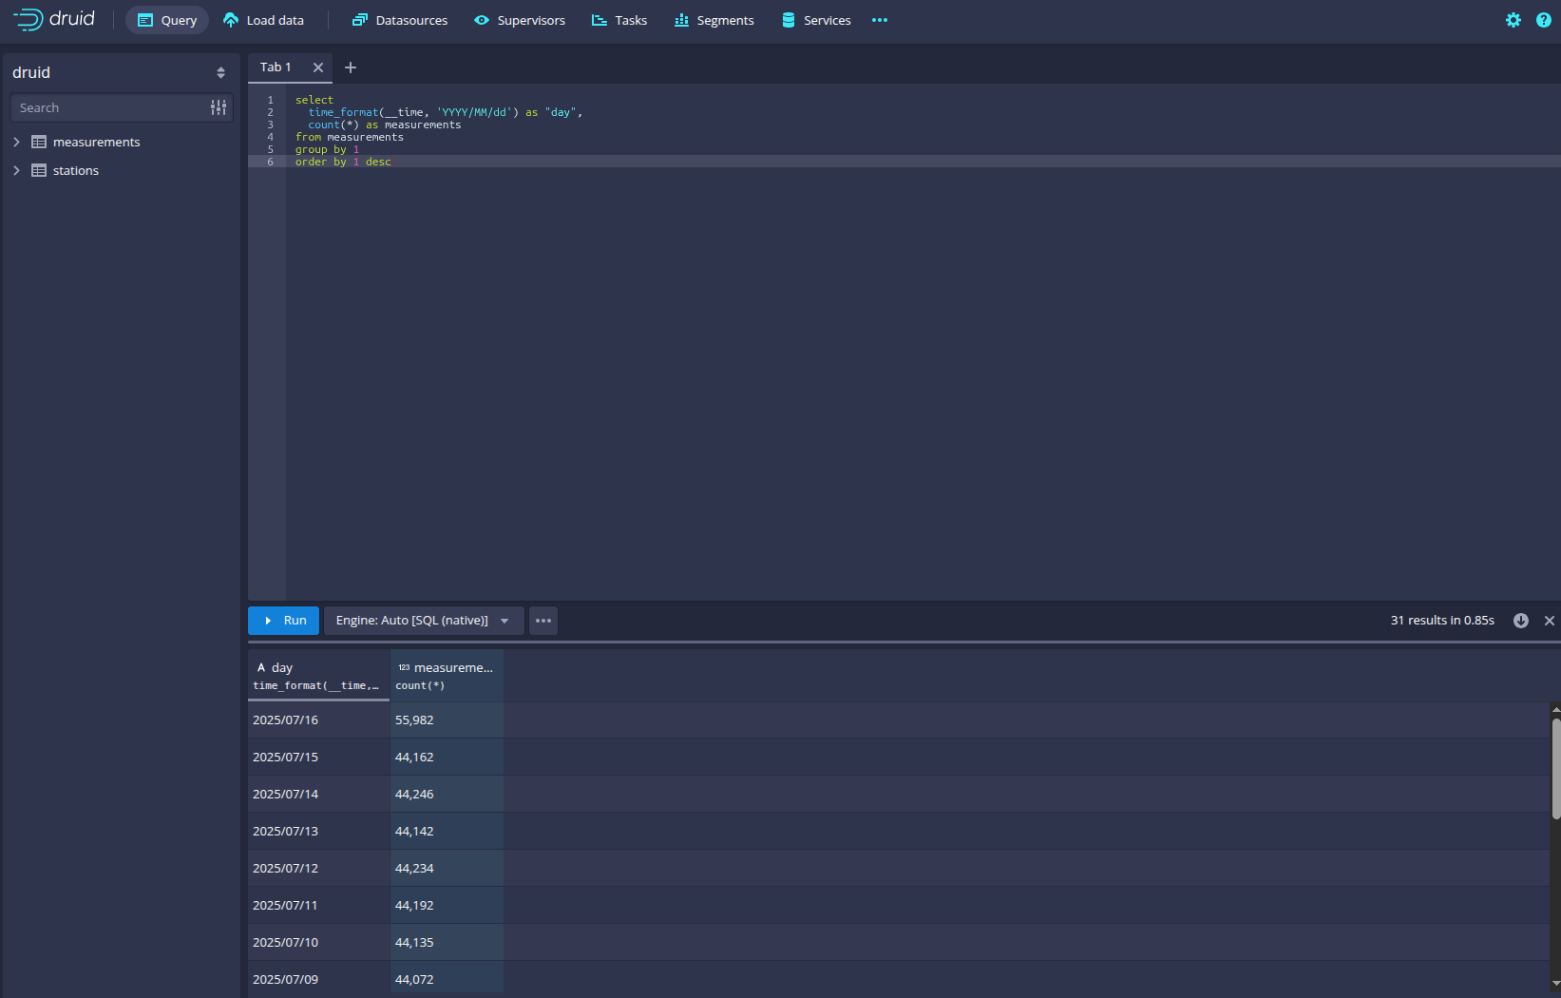This screenshot has height=998, width=1561.
Task: Expand the measurements table tree node
Action: 16,142
